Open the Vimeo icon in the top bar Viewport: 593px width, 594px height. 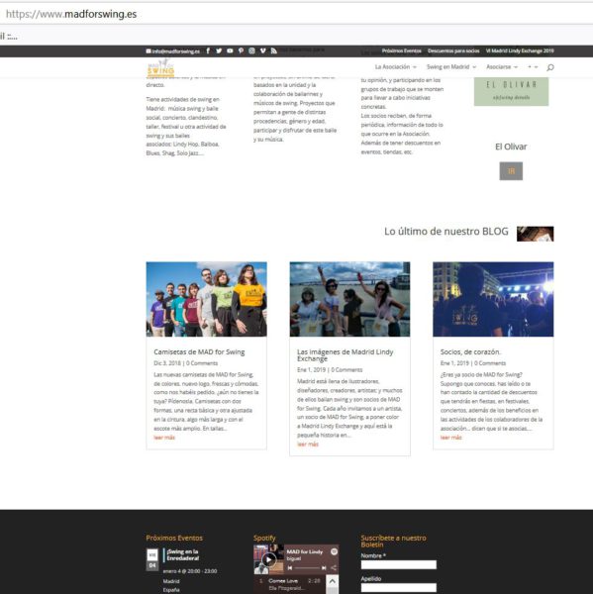(x=263, y=50)
